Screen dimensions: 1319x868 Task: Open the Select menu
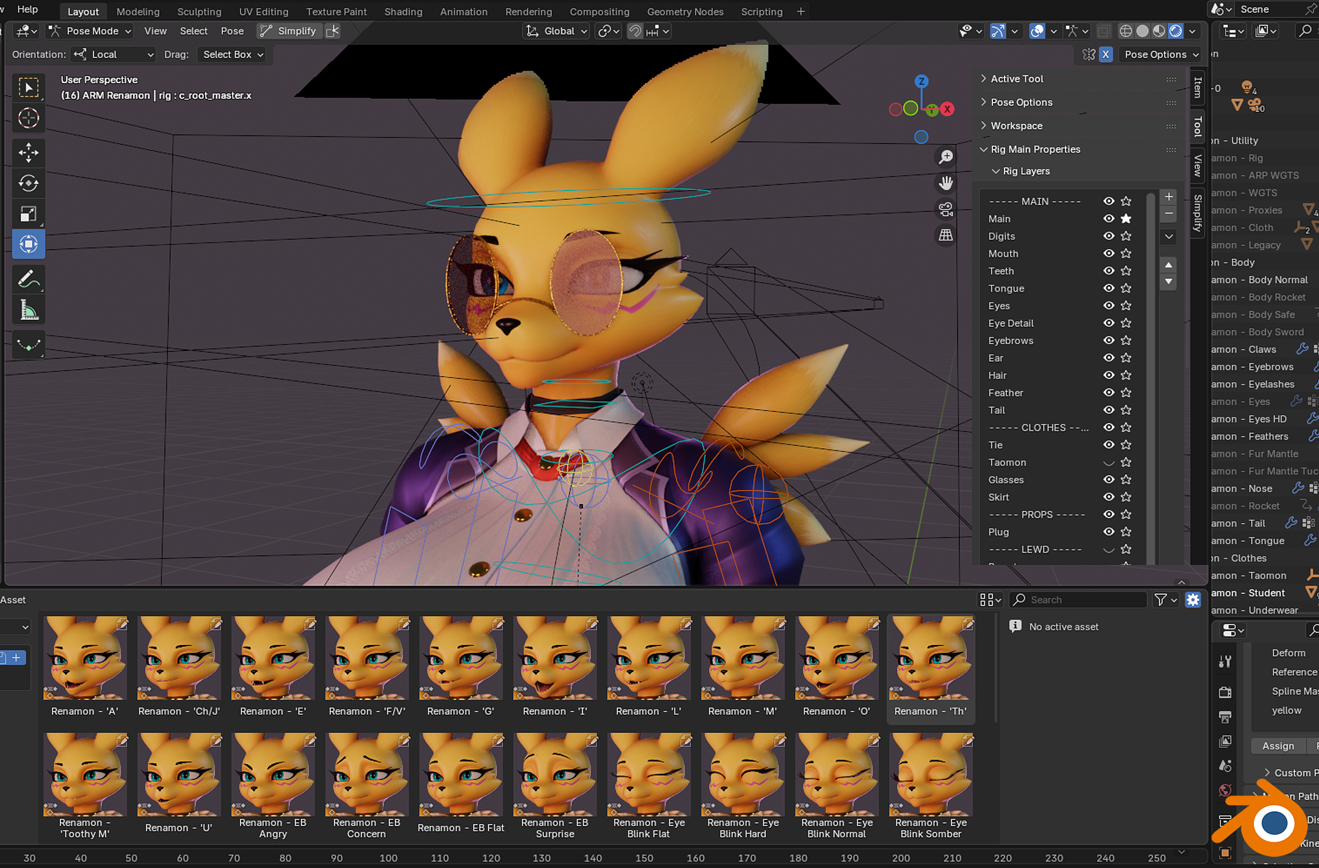tap(194, 31)
